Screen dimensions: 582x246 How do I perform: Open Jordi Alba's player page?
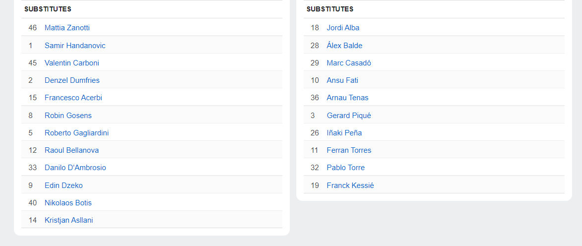343,28
